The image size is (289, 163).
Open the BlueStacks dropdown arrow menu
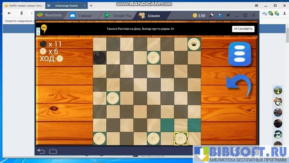(x=228, y=15)
